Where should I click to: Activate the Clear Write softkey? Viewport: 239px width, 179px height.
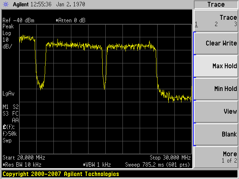click(x=216, y=43)
